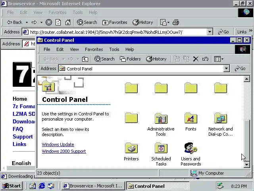
Task: Click History in Internet Explorer toolbar
Action: (142, 22)
